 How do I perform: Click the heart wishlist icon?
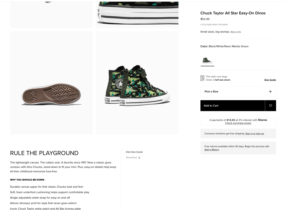coord(270,106)
